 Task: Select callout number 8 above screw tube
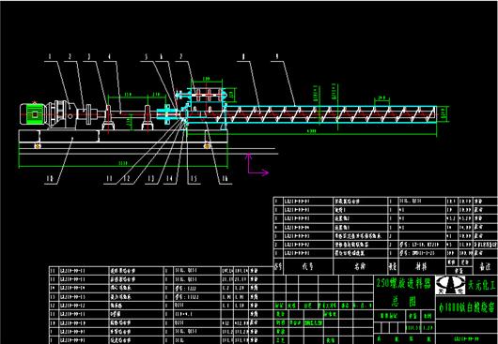click(x=243, y=56)
